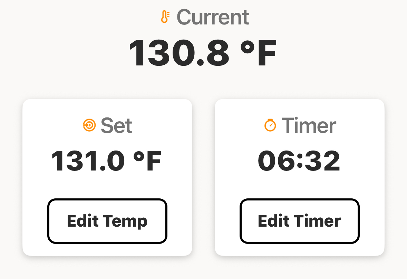Viewport: 407px width, 279px height.
Task: Click the degree symbol in the current temperature
Action: [248, 48]
